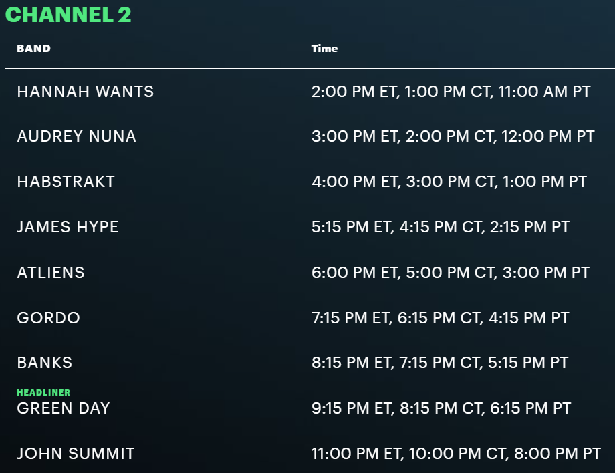Click the JOHN SUMMIT band name
This screenshot has height=473, width=615.
click(76, 454)
